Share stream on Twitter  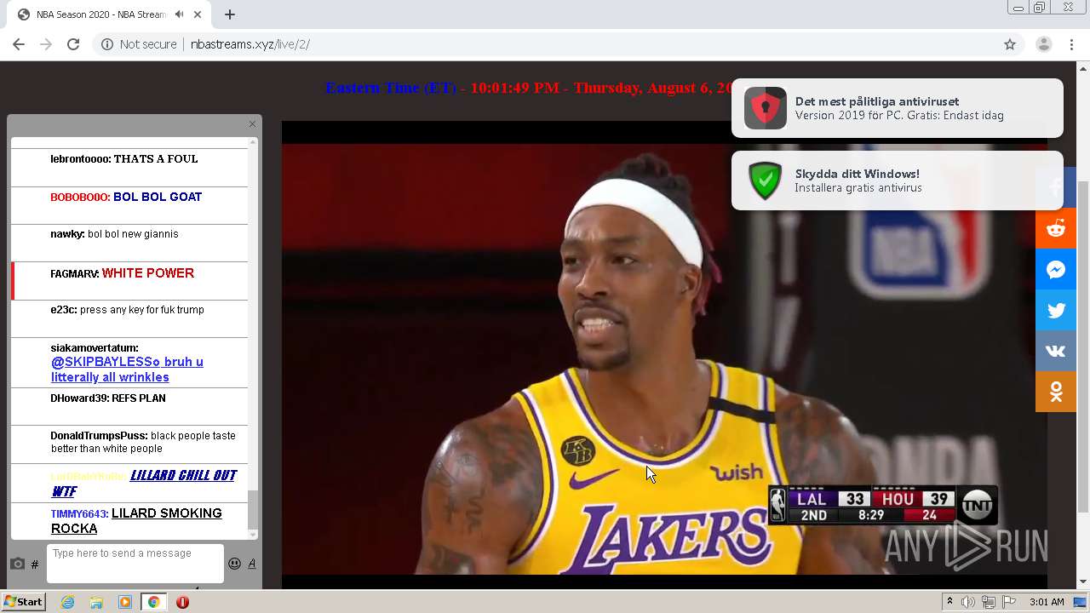click(x=1056, y=310)
